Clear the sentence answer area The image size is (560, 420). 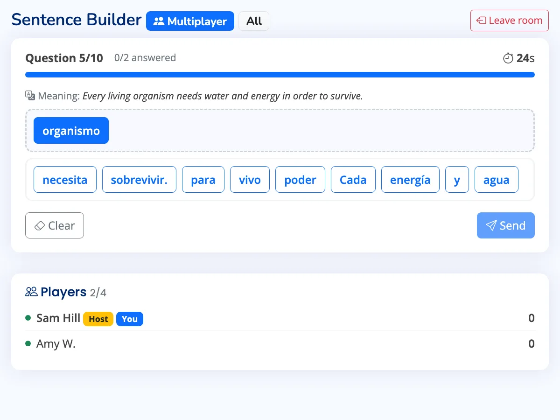(55, 225)
